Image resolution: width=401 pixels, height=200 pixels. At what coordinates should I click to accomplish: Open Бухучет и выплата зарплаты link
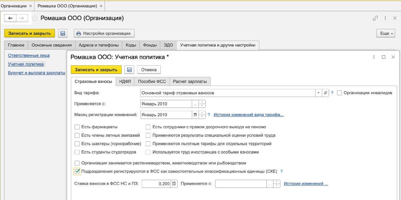point(36,73)
